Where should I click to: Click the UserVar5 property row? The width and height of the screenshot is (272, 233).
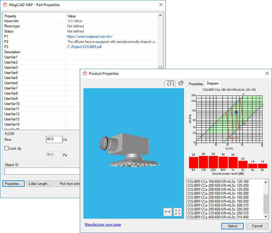41,78
